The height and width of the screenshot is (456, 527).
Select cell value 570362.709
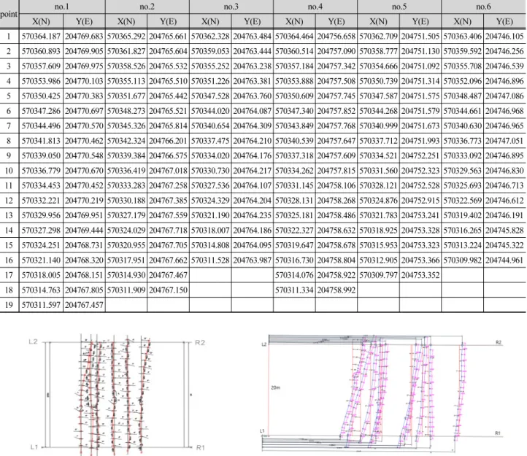coord(378,36)
